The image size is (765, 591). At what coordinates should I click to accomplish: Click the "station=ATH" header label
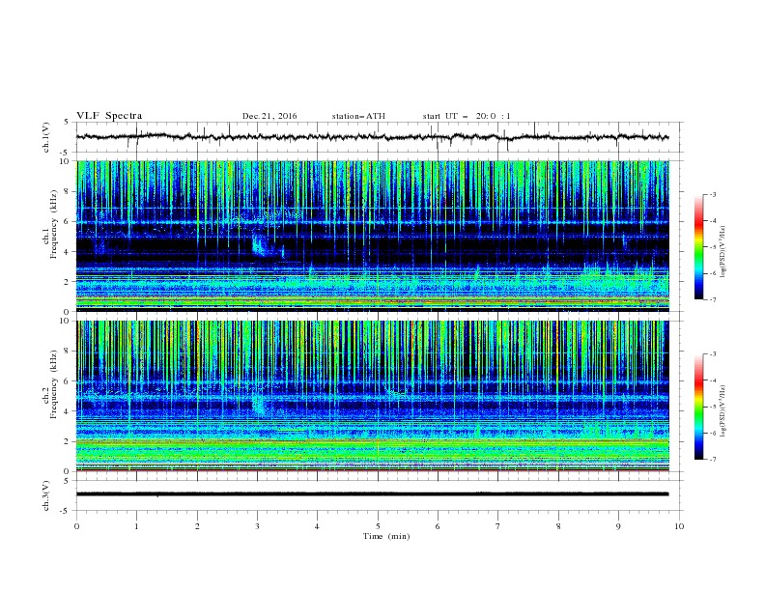tap(358, 116)
